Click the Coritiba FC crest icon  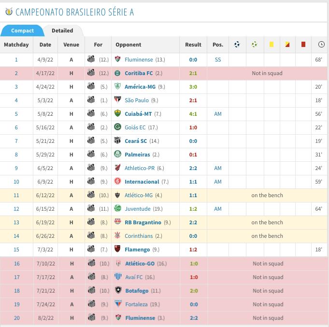tap(117, 73)
